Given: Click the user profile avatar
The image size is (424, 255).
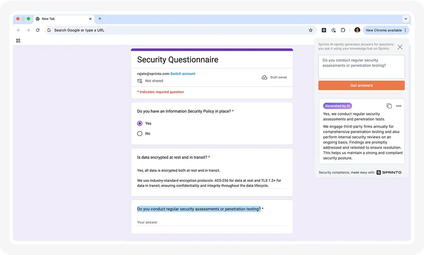Looking at the screenshot, I should [357, 30].
